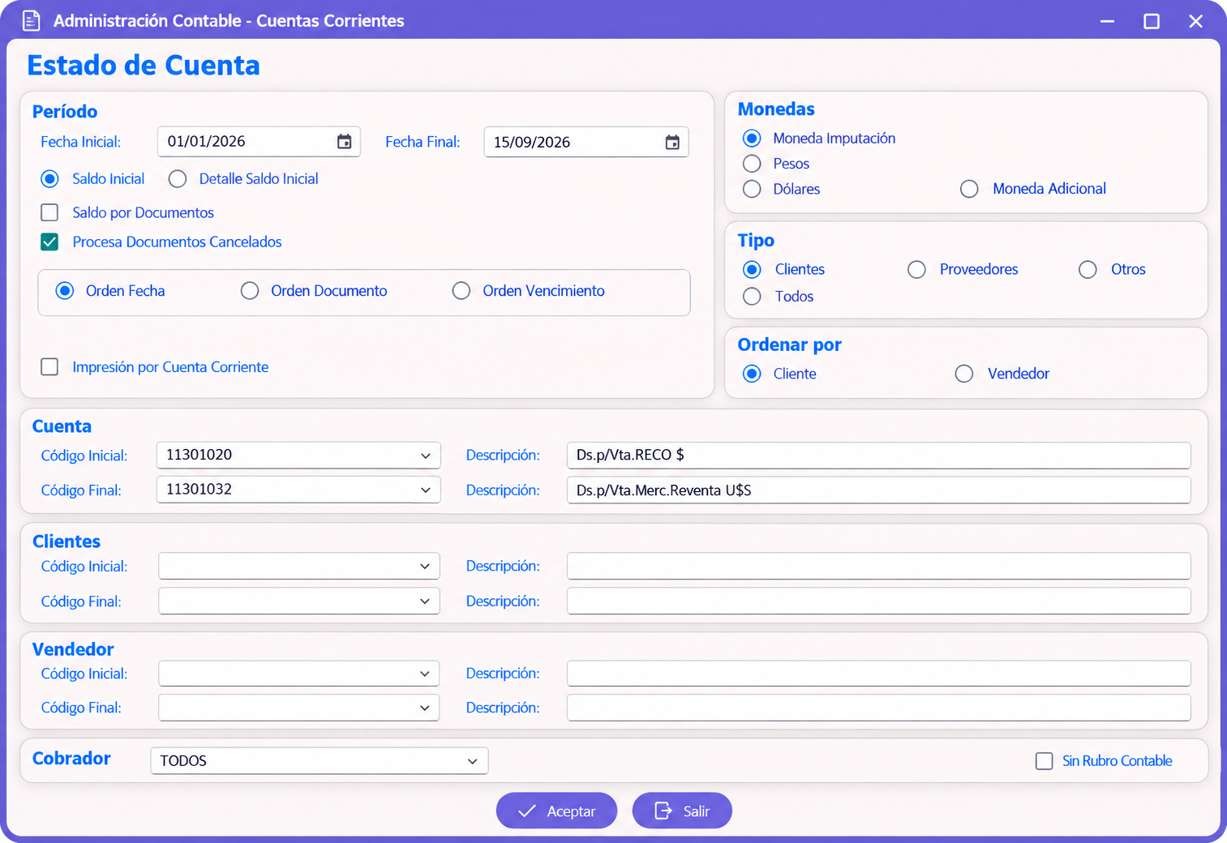Click the document icon in title bar

click(x=31, y=20)
